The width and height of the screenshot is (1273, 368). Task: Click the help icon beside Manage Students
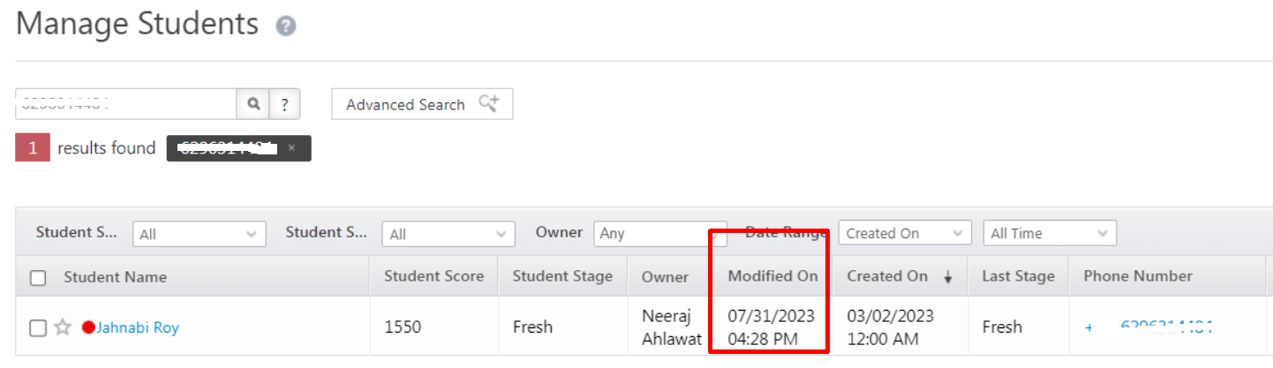285,26
